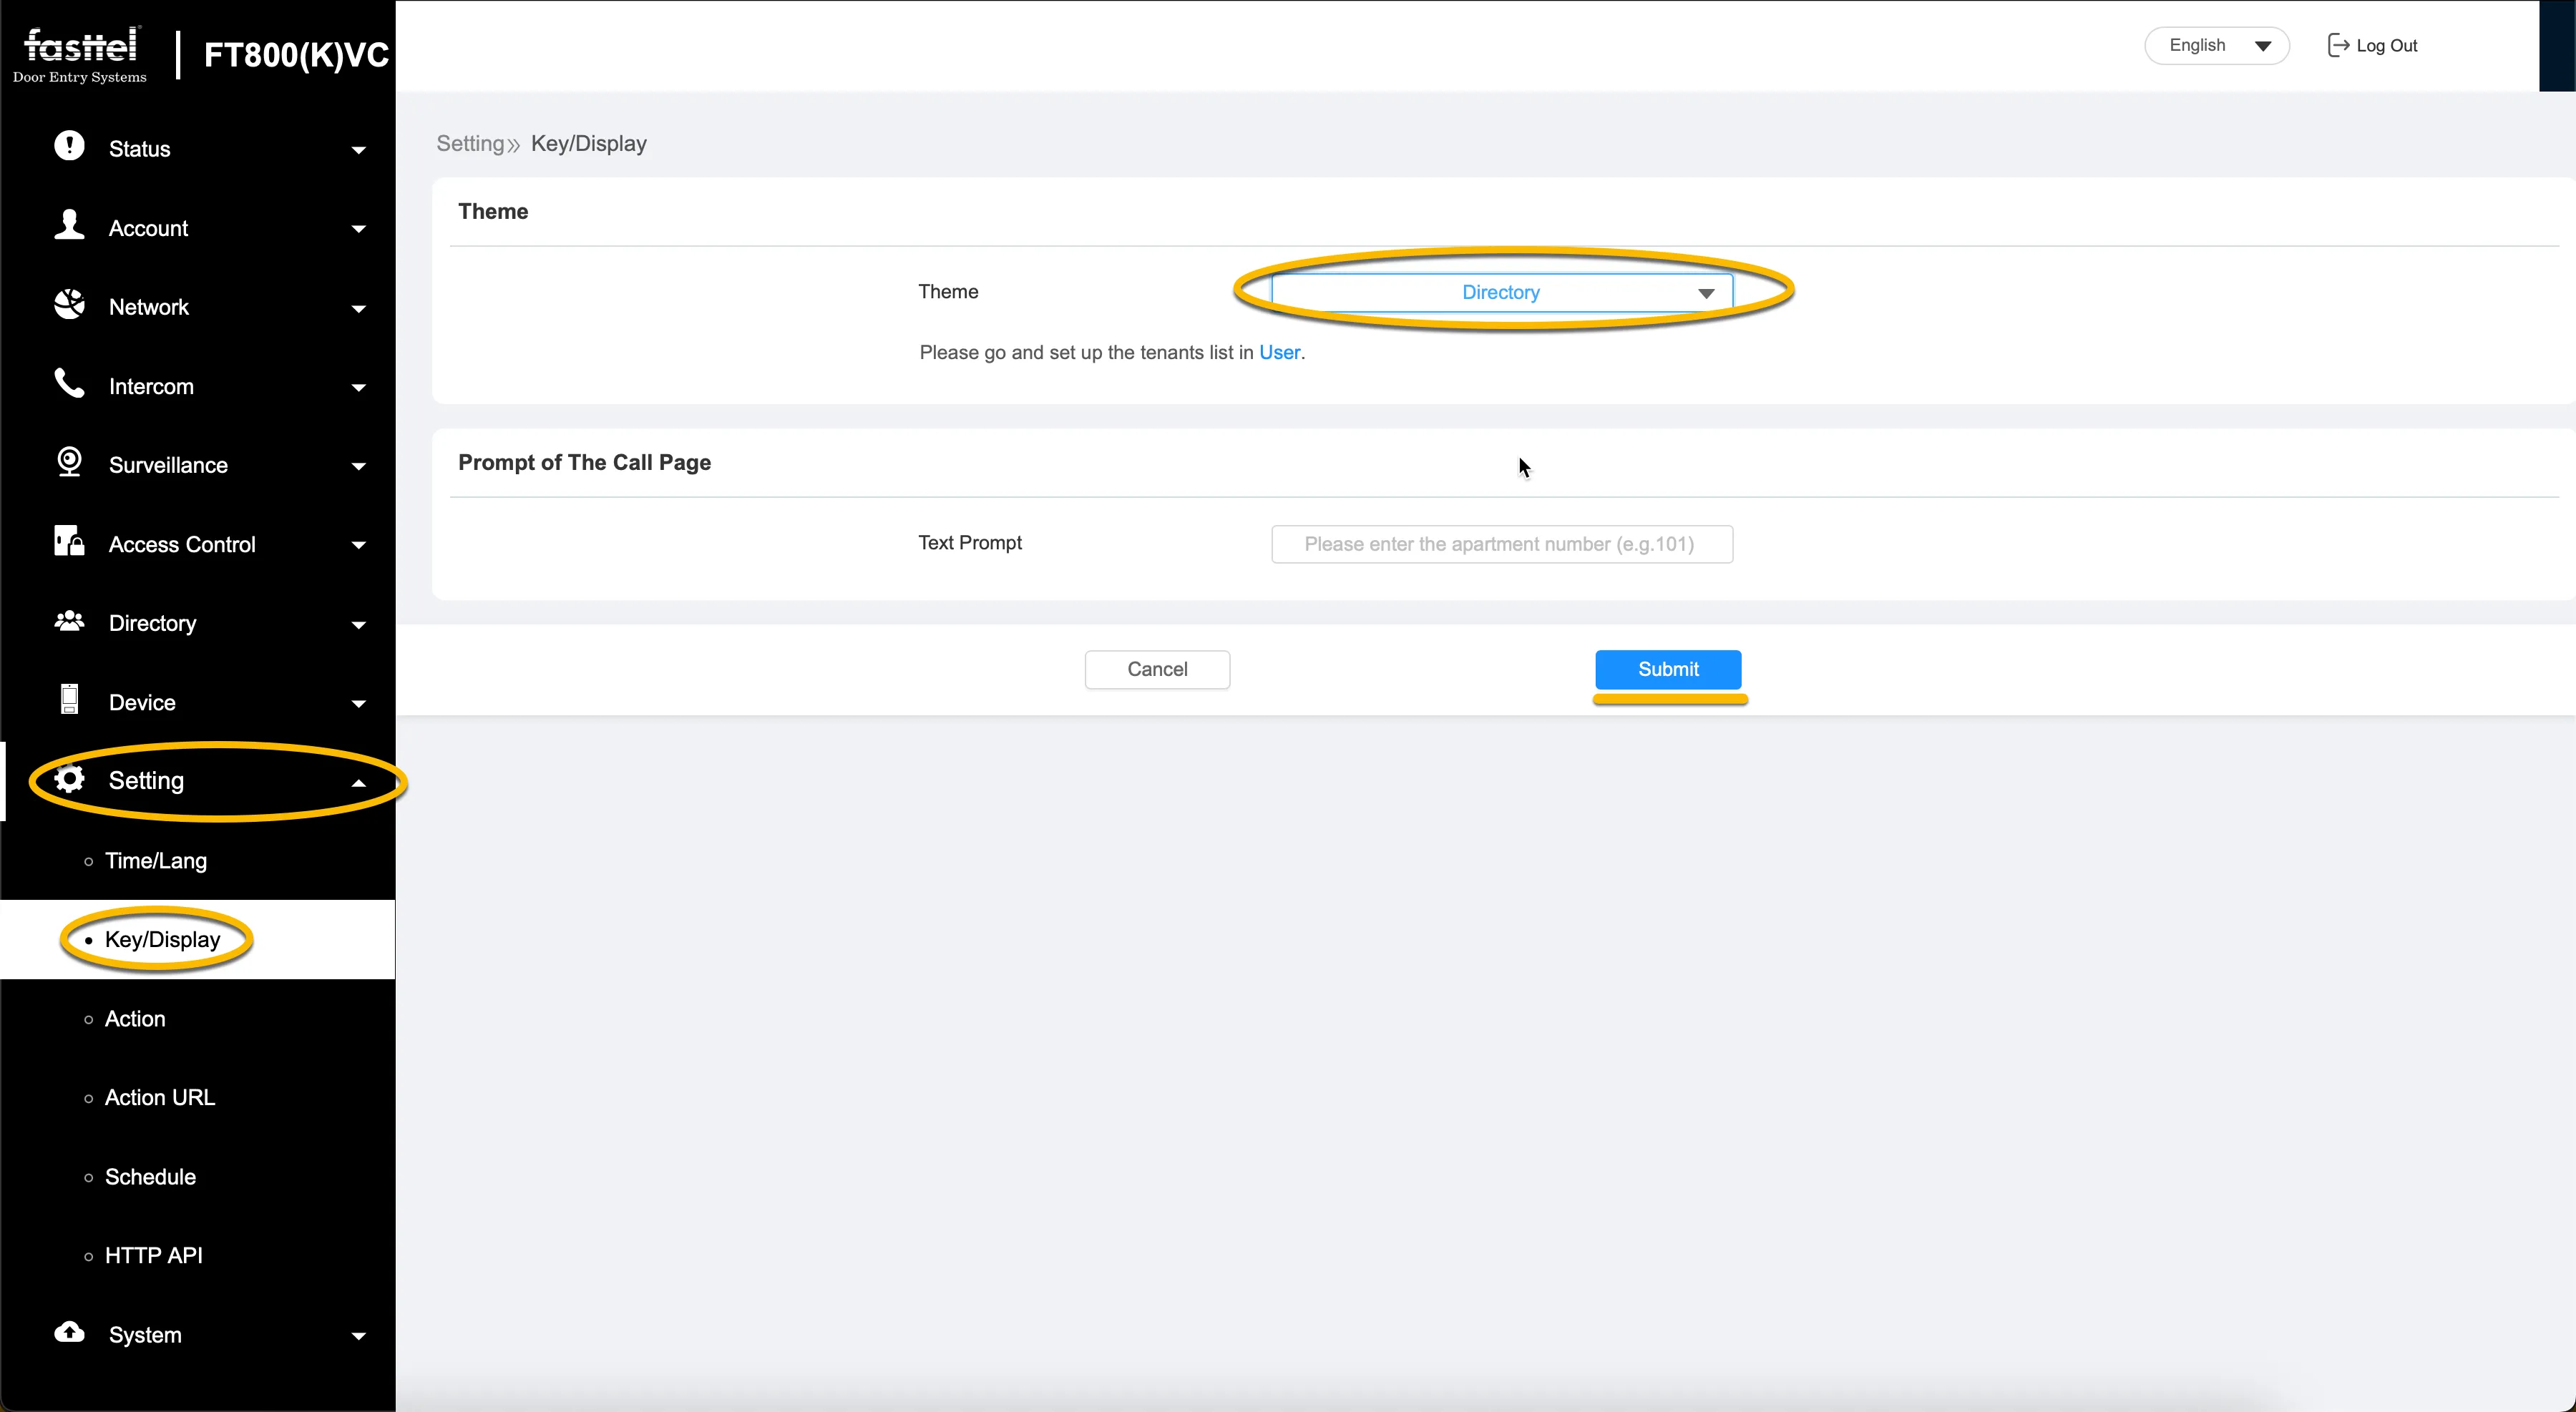Click the Intercom phone icon
Image resolution: width=2576 pixels, height=1412 pixels.
[x=69, y=383]
